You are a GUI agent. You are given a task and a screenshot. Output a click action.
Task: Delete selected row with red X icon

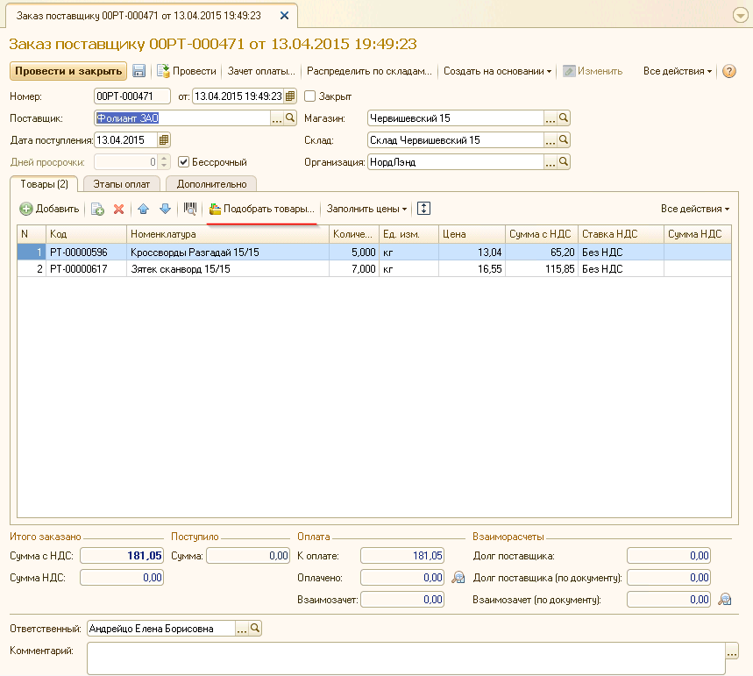pos(118,209)
